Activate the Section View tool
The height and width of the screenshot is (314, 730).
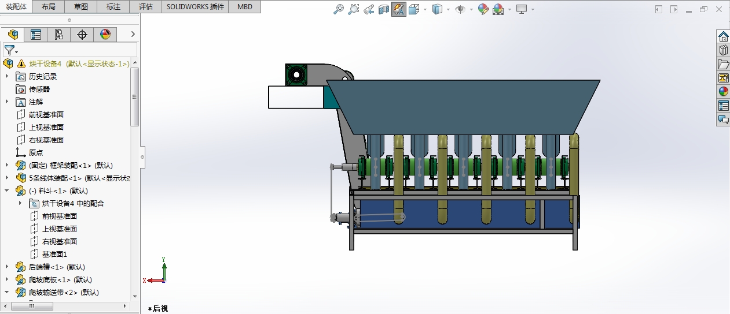tap(384, 9)
